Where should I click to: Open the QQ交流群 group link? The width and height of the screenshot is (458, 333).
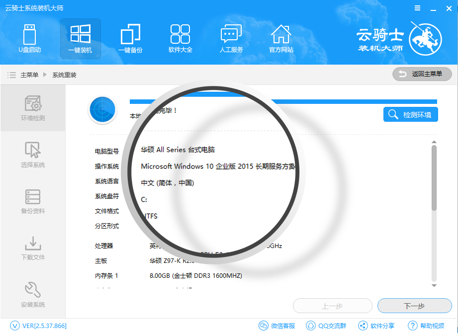click(326, 326)
